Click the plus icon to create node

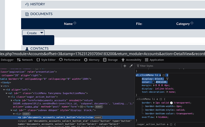125,66
